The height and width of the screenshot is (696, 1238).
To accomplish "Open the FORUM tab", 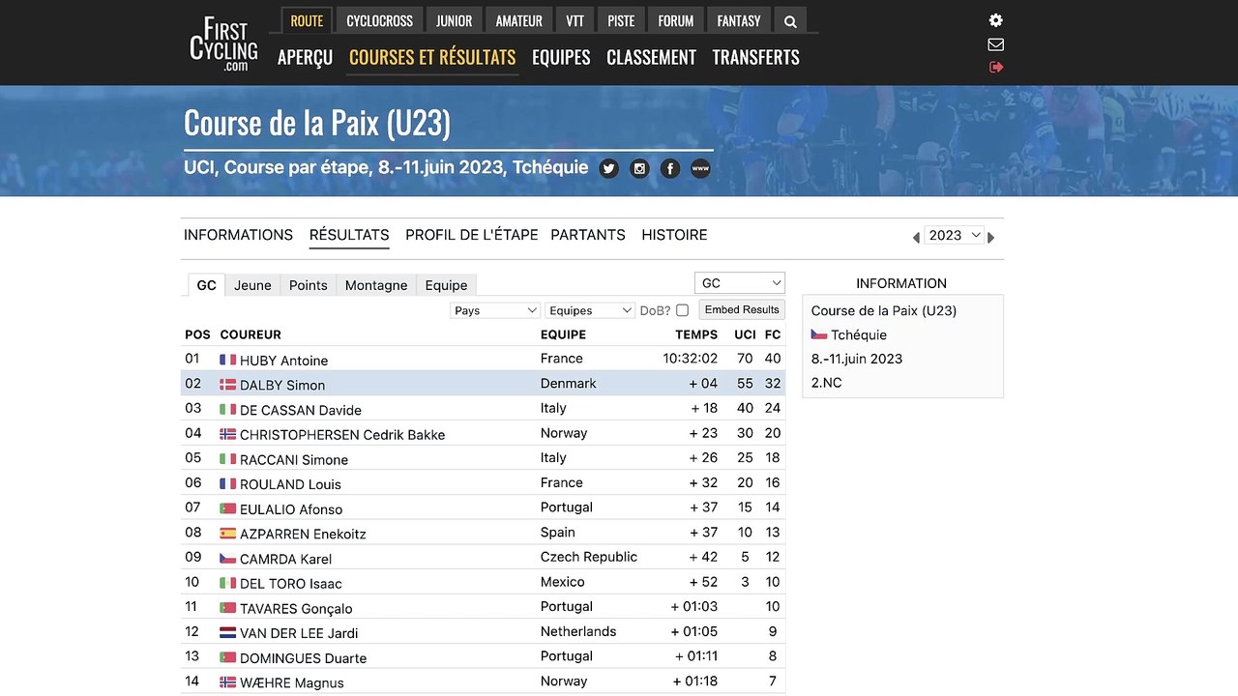I will [676, 20].
